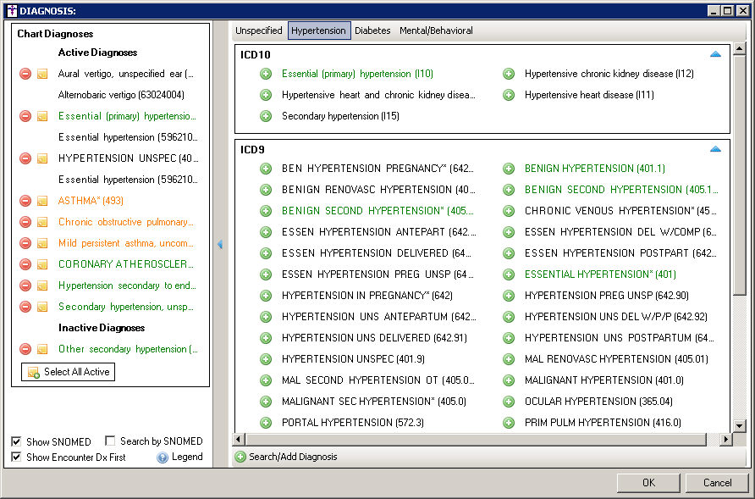Collapse the ICD9 section
The height and width of the screenshot is (499, 755).
715,149
